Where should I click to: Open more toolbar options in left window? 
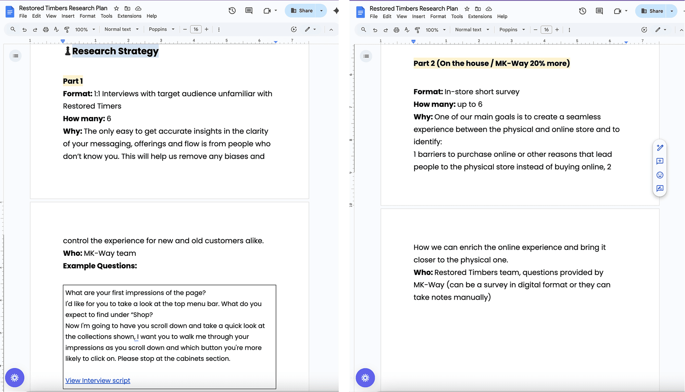coord(219,29)
